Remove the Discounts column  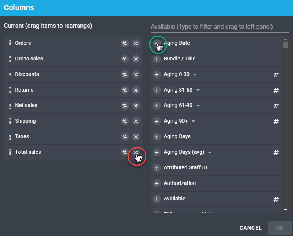point(136,74)
